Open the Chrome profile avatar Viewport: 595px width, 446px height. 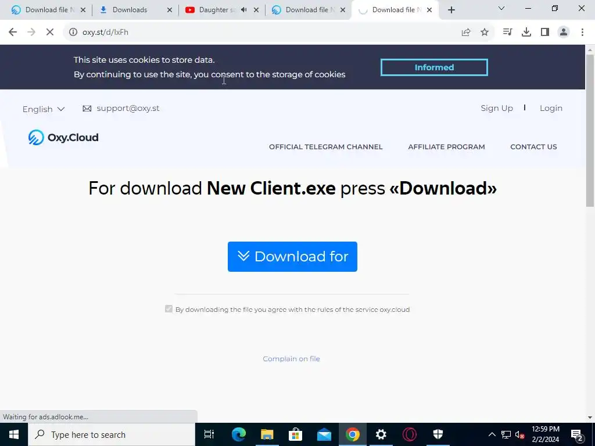click(564, 33)
